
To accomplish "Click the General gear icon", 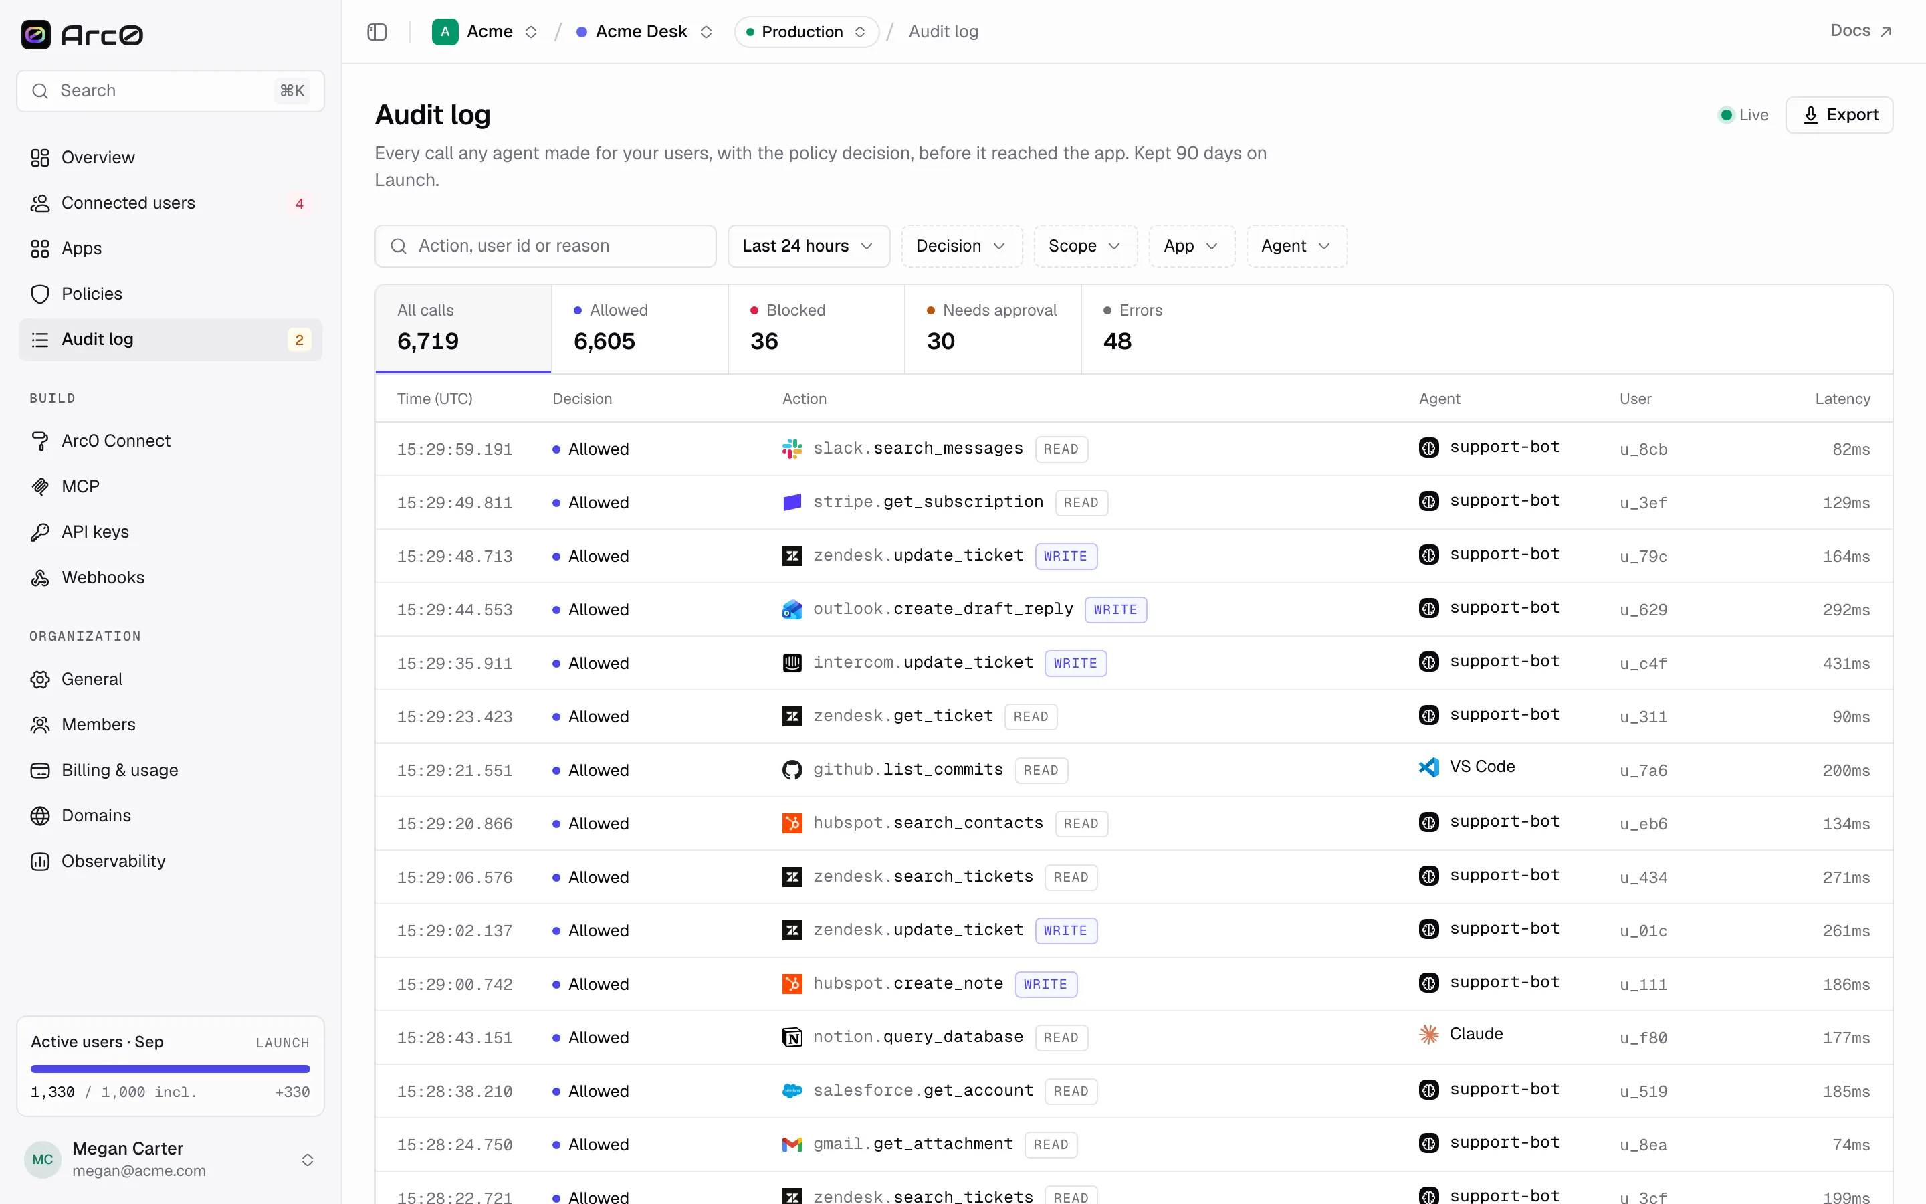I will click(x=40, y=679).
